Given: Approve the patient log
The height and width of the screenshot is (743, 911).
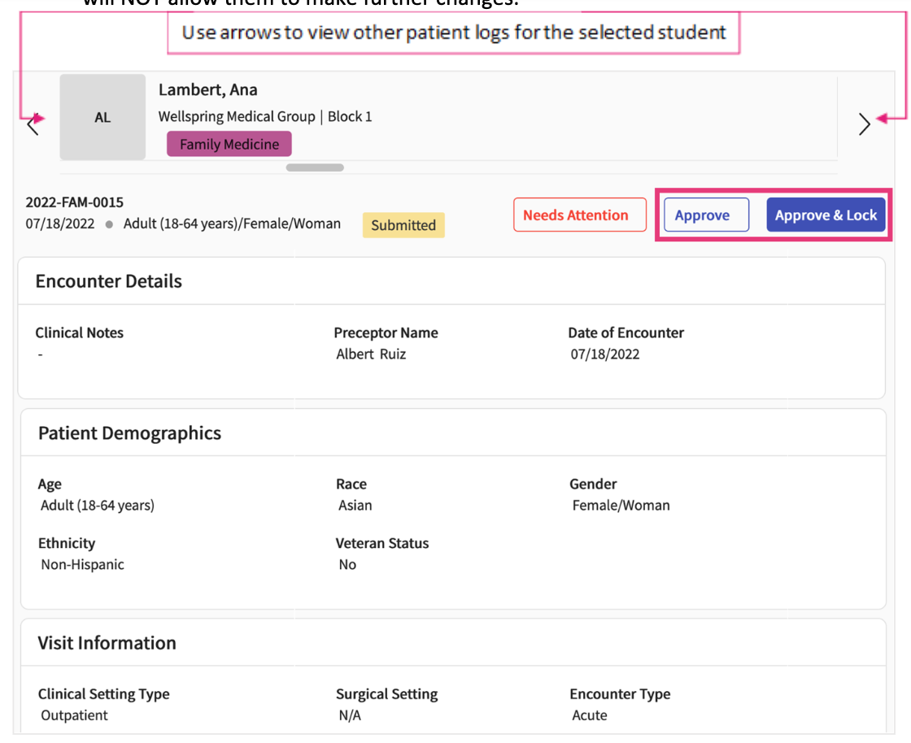Looking at the screenshot, I should [x=702, y=215].
